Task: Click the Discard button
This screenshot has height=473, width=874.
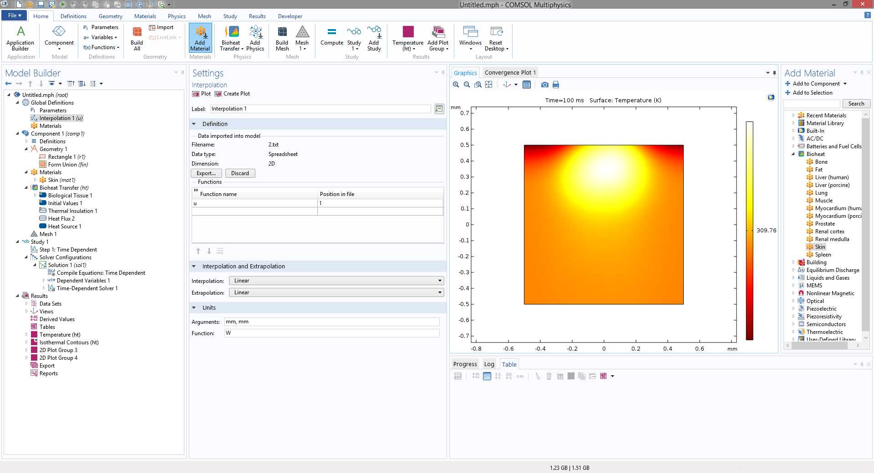Action: (x=240, y=173)
